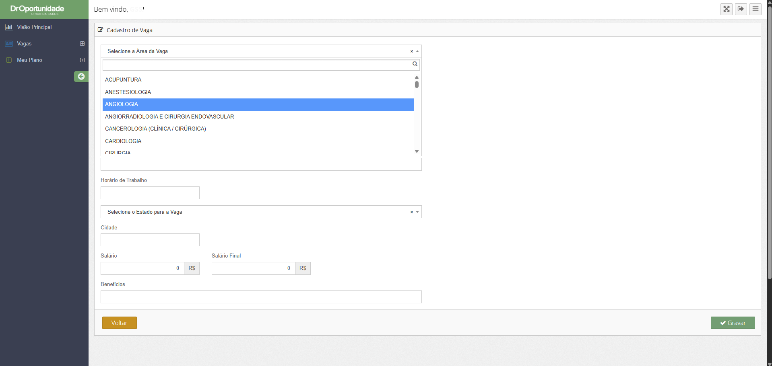Open the hamburger menu icon

tap(755, 9)
